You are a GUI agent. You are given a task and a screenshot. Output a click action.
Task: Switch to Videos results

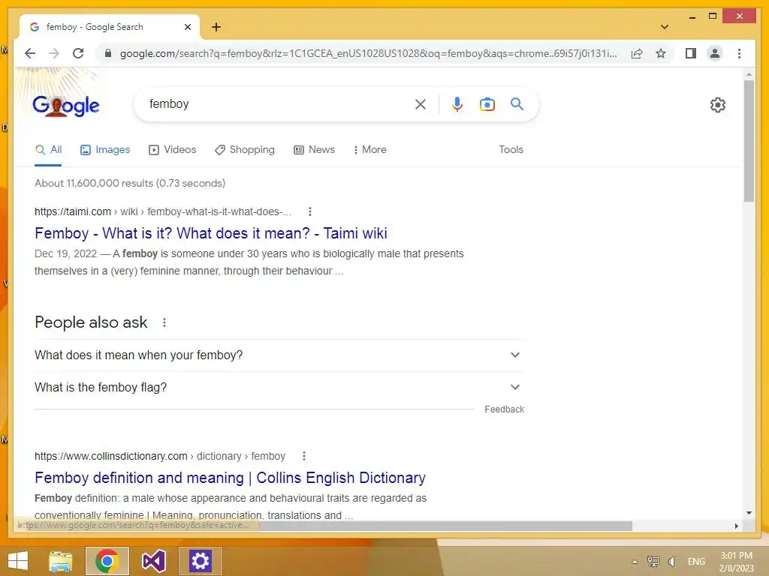click(172, 150)
